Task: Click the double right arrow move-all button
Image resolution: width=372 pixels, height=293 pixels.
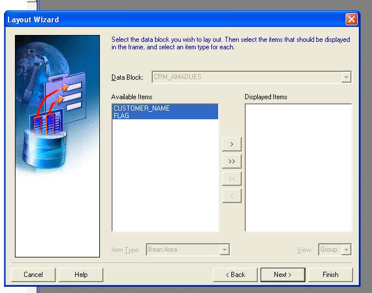Action: click(231, 161)
